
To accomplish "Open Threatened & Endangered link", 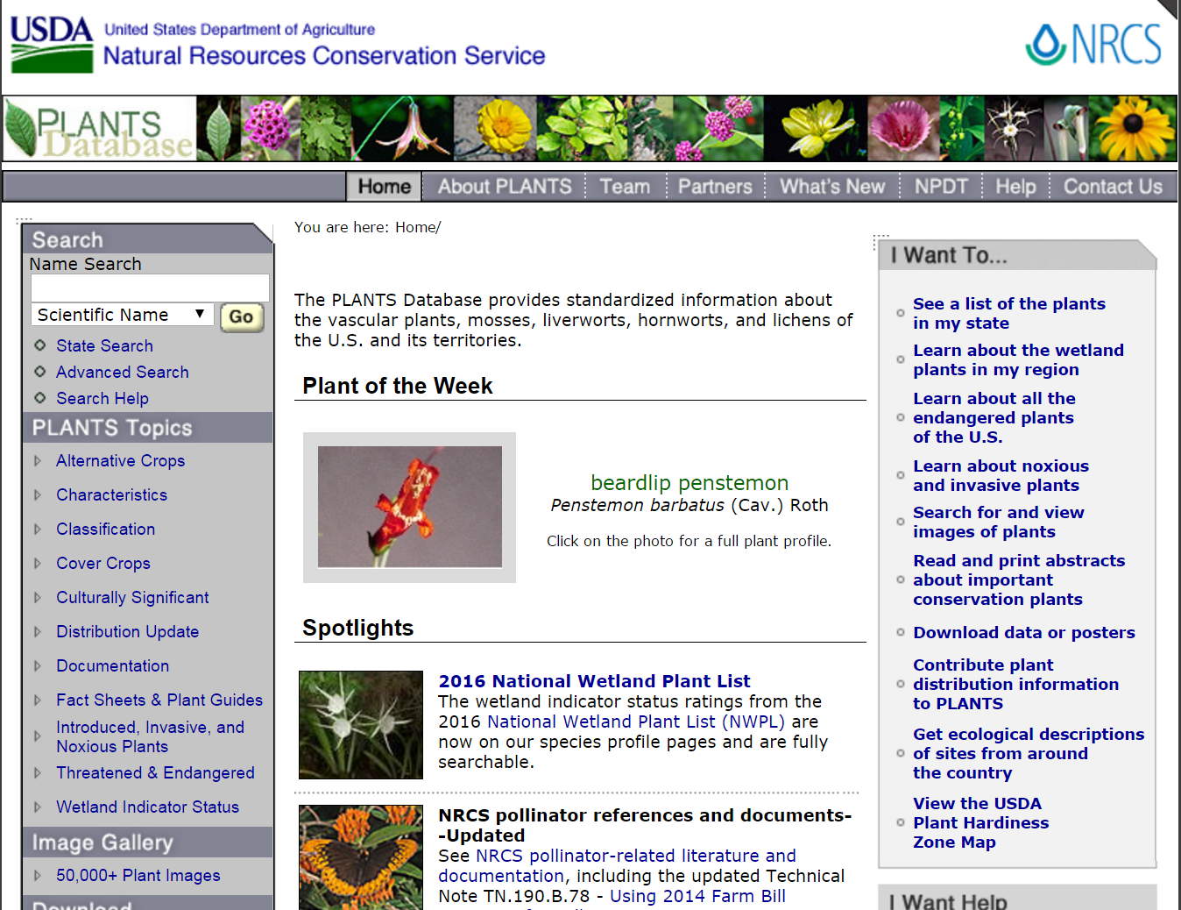I will [155, 773].
